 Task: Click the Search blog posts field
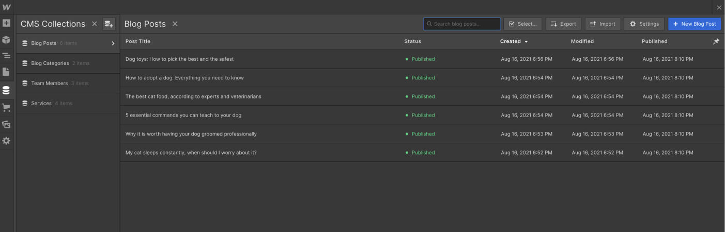(x=461, y=24)
